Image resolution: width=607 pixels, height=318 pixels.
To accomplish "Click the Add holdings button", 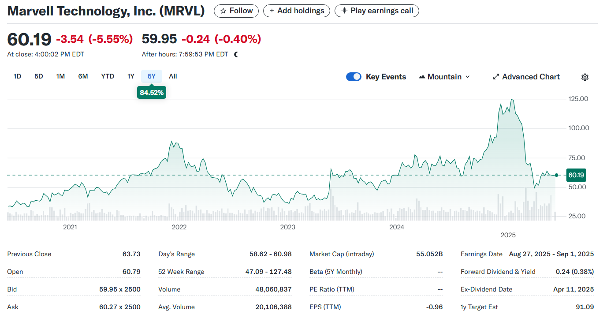I will coord(297,11).
